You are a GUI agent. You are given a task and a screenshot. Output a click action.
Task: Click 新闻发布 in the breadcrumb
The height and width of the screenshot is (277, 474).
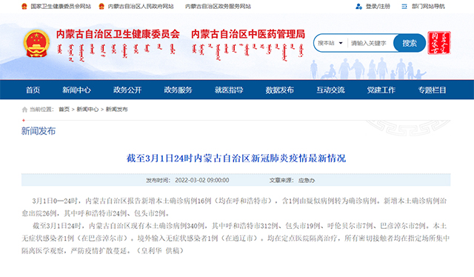(x=117, y=110)
